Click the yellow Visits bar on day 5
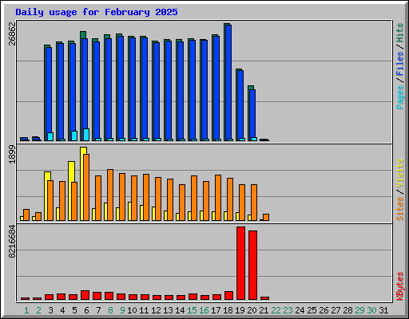This screenshot has width=409, height=319. (71, 191)
